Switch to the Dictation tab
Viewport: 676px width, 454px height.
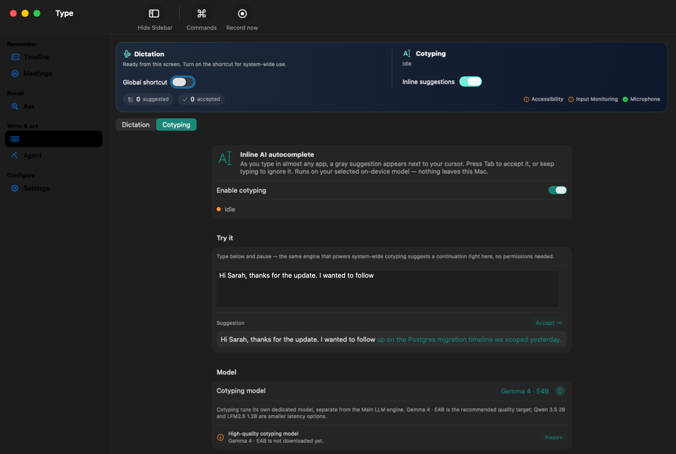(136, 125)
